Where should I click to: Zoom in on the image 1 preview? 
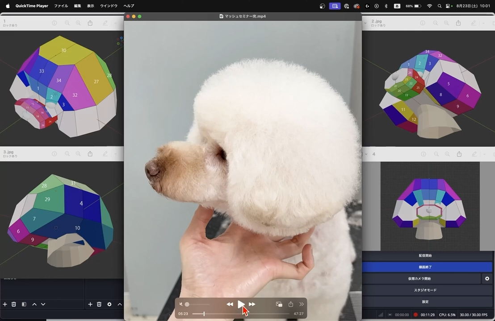click(78, 23)
